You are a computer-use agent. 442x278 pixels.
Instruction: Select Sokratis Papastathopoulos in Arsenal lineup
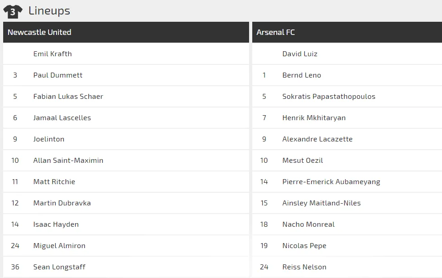(x=329, y=97)
